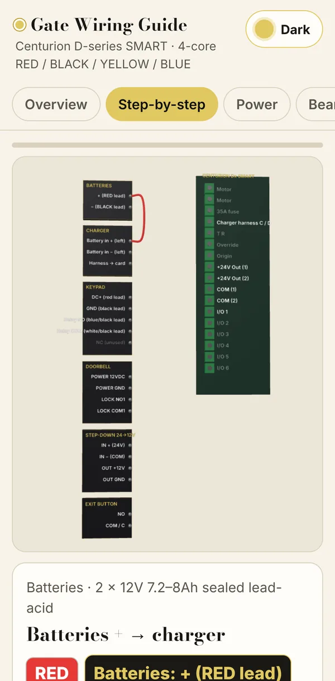Image resolution: width=335 pixels, height=681 pixels.
Task: Click the Step-down IN + (24V) terminal dot
Action: (130, 446)
